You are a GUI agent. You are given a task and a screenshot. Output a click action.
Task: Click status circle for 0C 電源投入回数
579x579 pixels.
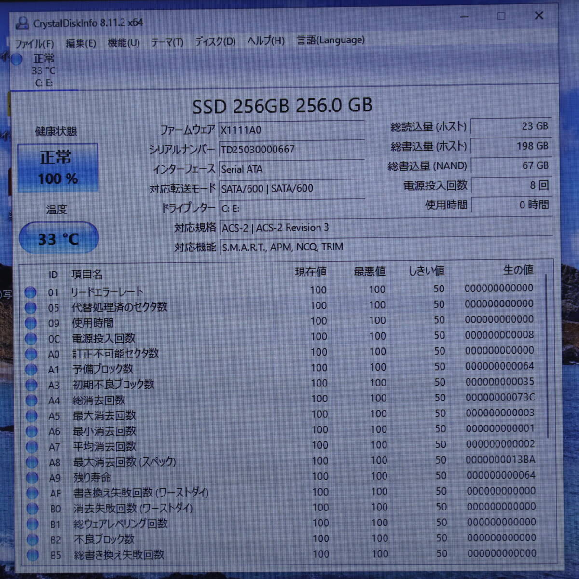[x=30, y=338]
